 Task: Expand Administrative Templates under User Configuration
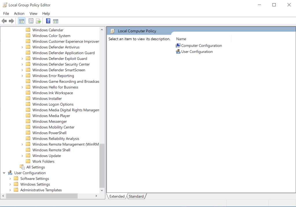[x=10, y=190]
